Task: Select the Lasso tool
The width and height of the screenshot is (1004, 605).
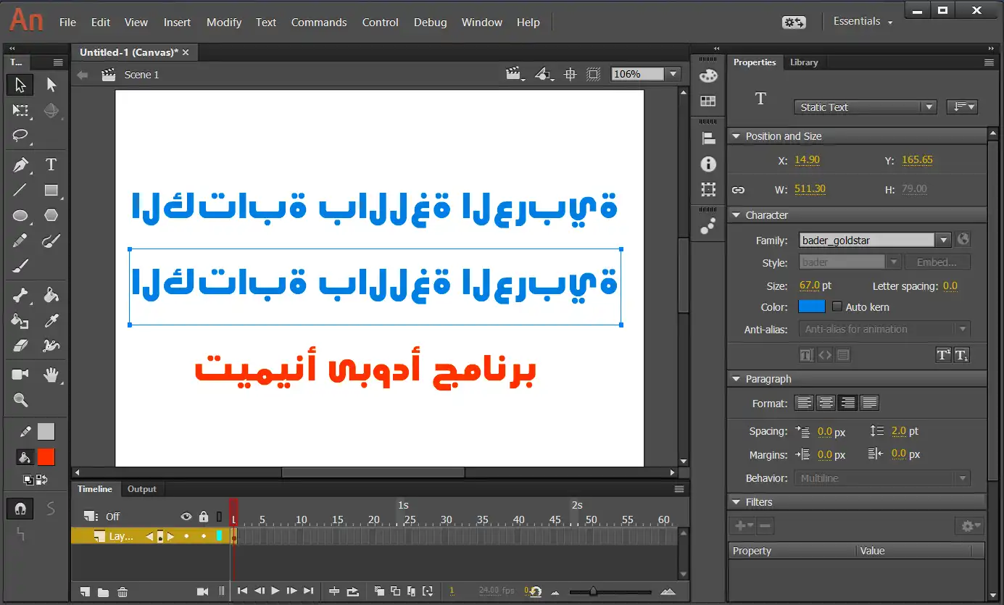Action: [20, 135]
